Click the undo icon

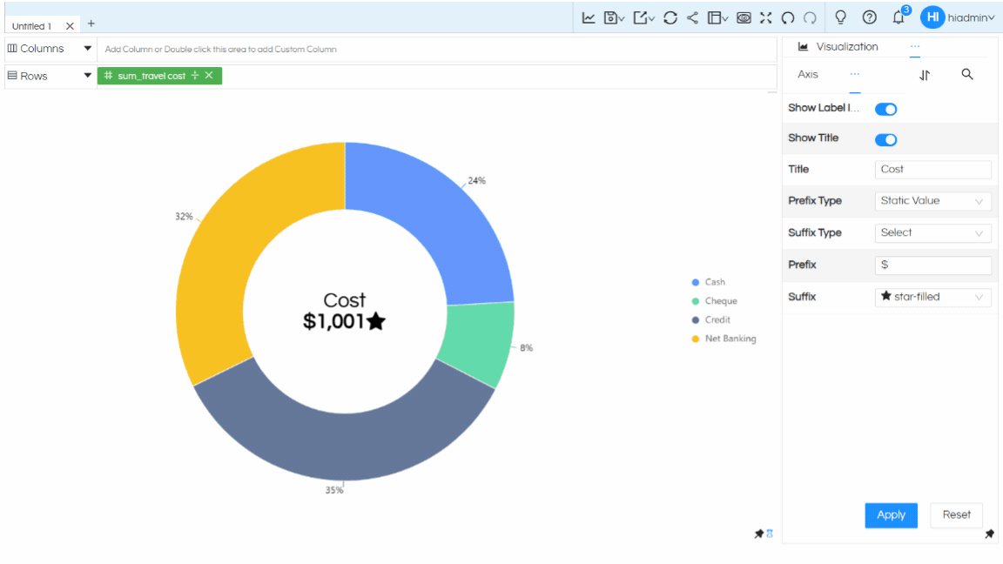[788, 18]
